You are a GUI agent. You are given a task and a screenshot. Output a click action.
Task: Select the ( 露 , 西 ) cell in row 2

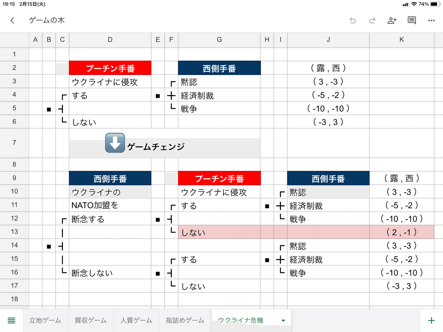pyautogui.click(x=328, y=68)
